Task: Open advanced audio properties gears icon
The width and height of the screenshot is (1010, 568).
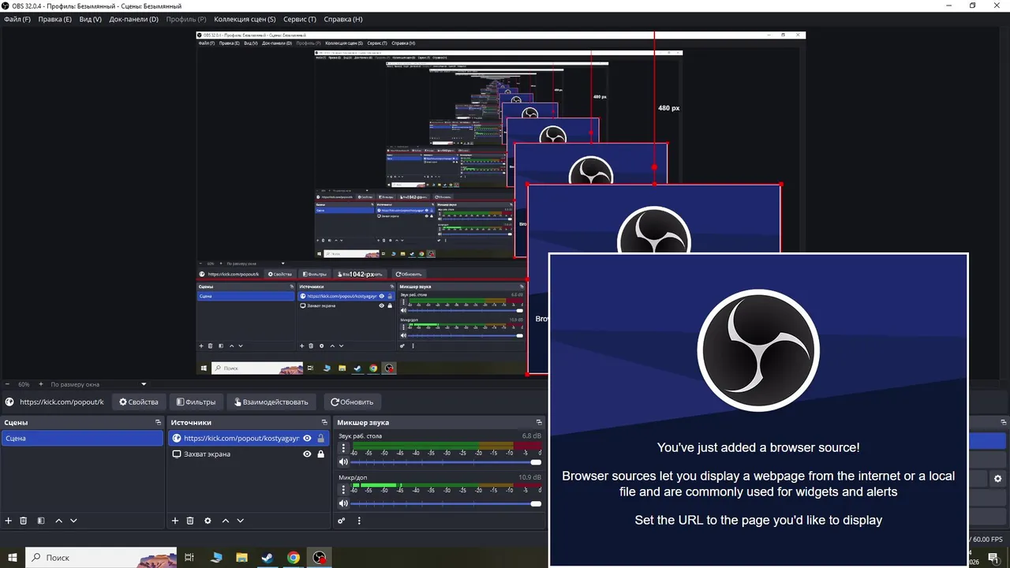Action: pos(342,521)
